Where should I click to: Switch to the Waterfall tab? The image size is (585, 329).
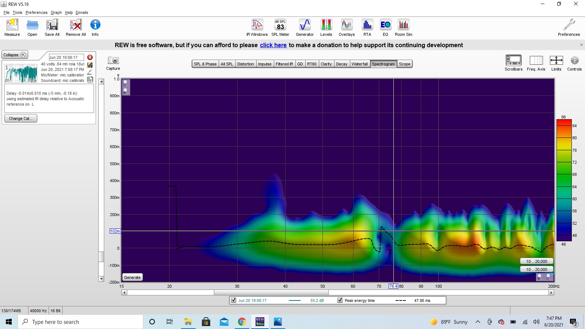coord(360,64)
